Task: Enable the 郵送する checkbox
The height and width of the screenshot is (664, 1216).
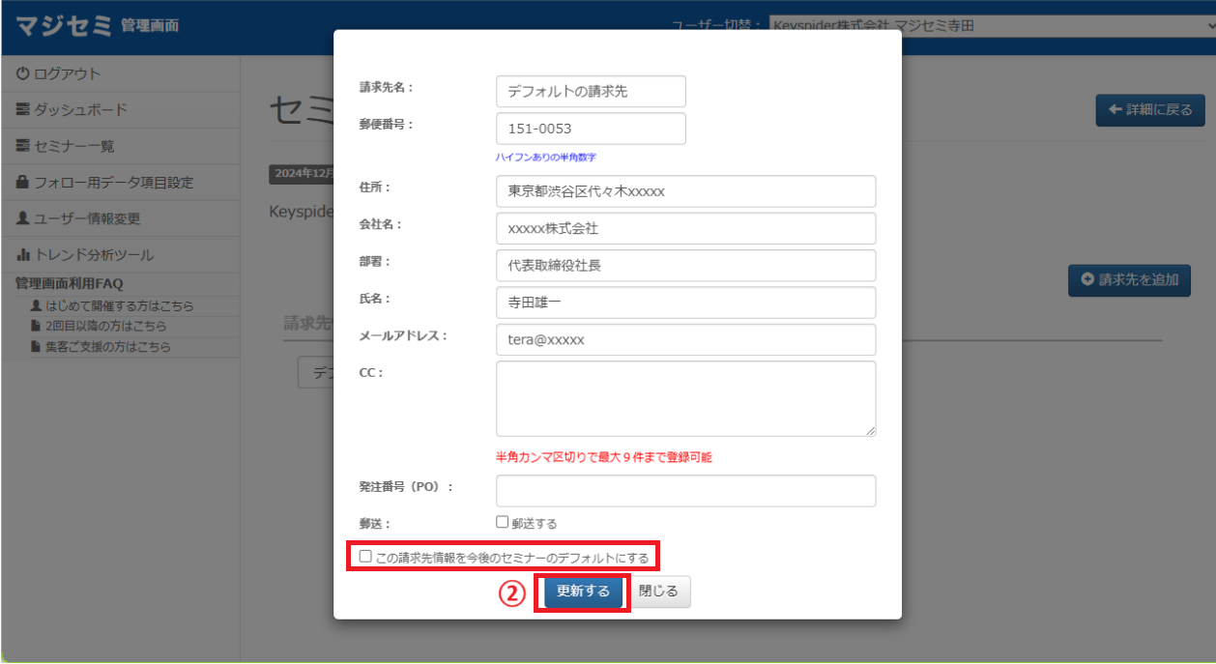Action: pyautogui.click(x=502, y=523)
